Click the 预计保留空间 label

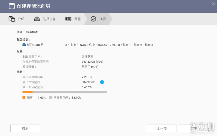click(x=32, y=82)
